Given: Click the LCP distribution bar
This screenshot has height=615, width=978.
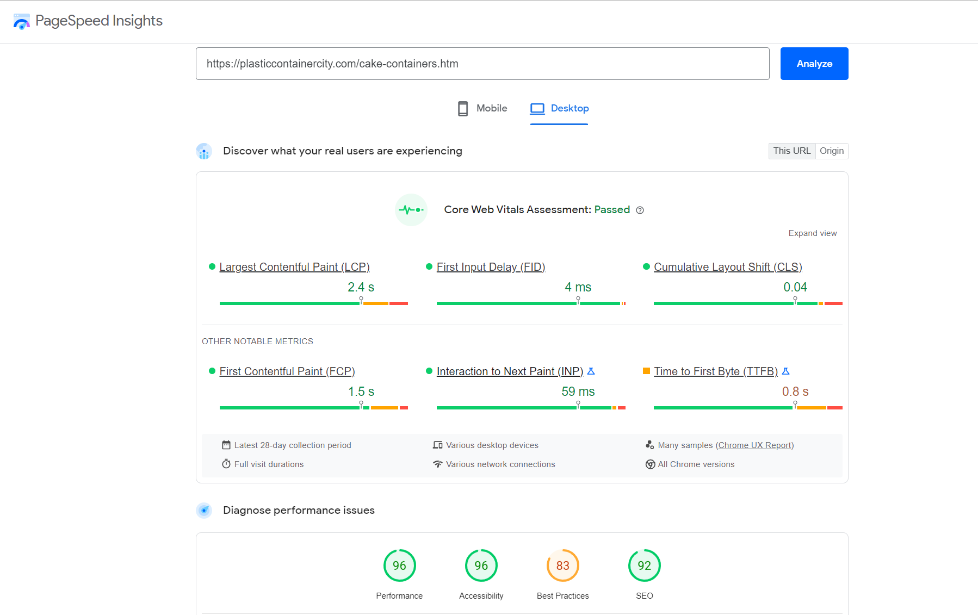Looking at the screenshot, I should pyautogui.click(x=314, y=303).
